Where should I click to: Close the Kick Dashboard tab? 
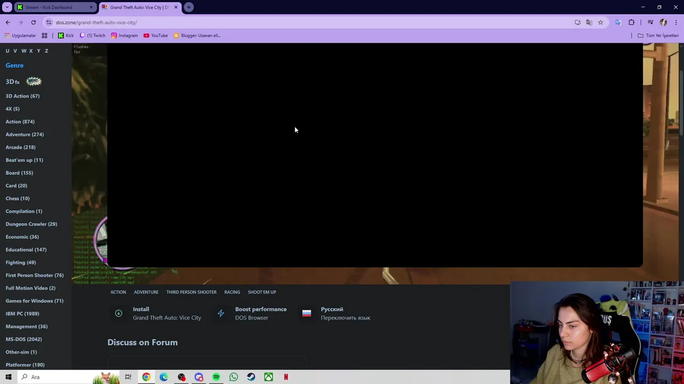(x=91, y=7)
